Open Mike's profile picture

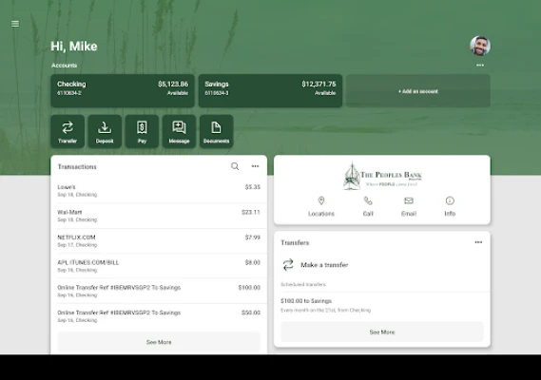480,46
